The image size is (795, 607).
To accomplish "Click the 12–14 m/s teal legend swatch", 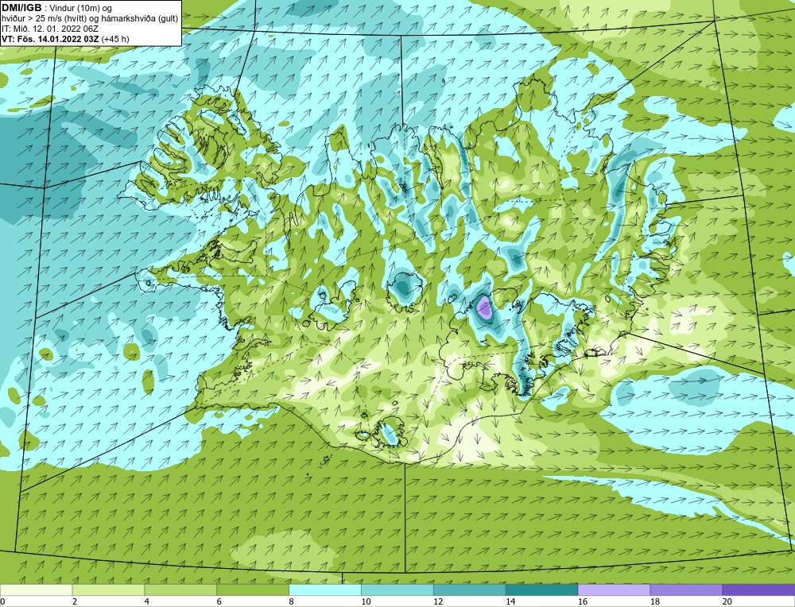I will [x=470, y=590].
